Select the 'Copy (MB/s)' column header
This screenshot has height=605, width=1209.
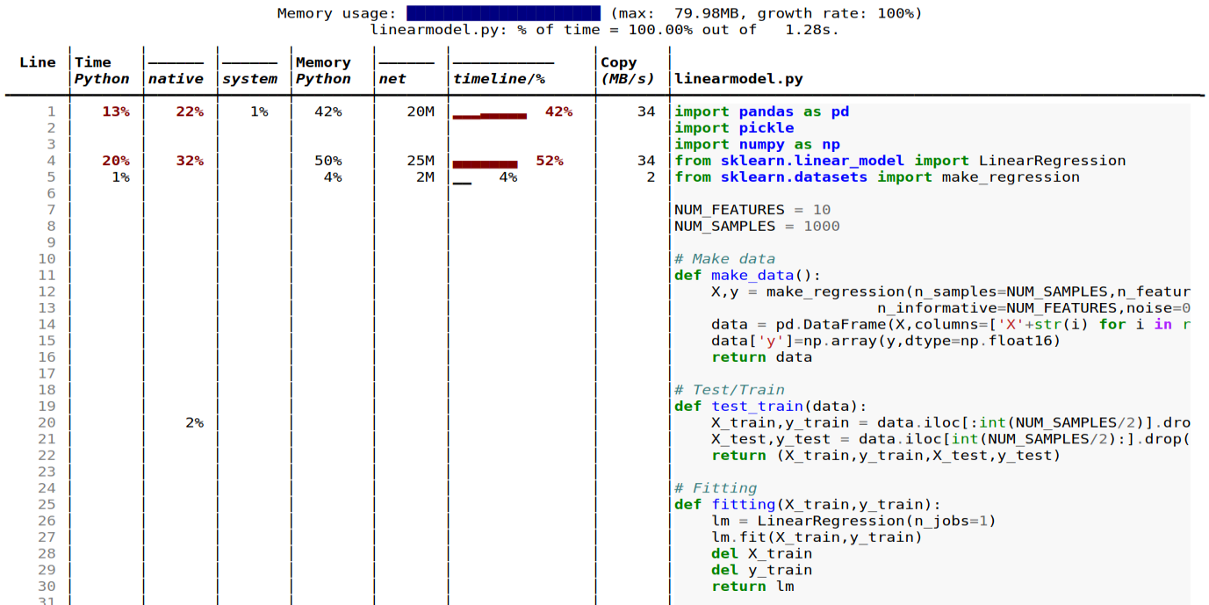point(627,70)
